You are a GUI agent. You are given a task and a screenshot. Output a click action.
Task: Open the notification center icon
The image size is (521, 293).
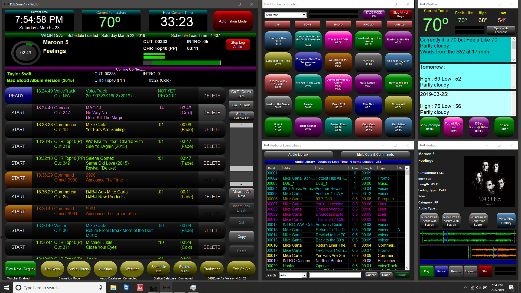[x=511, y=288]
